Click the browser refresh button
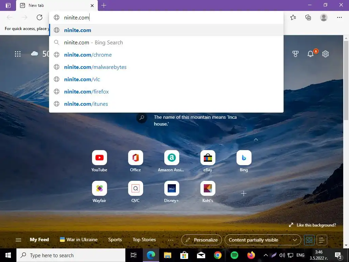349x262 pixels. tap(40, 17)
